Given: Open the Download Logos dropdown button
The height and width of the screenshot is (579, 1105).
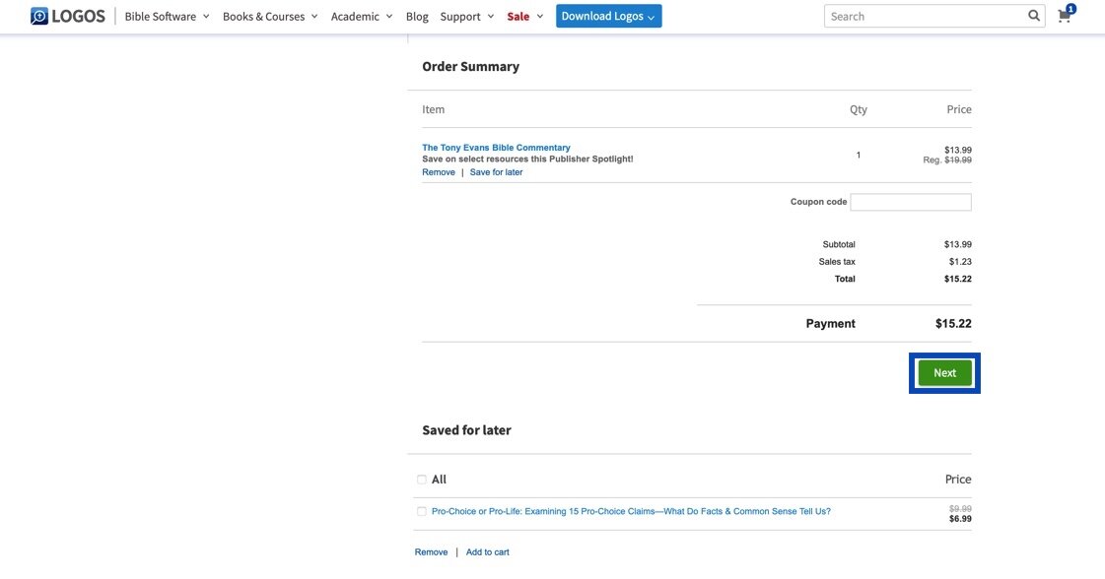Looking at the screenshot, I should [x=609, y=16].
